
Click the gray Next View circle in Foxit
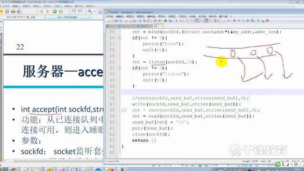[x=61, y=11]
